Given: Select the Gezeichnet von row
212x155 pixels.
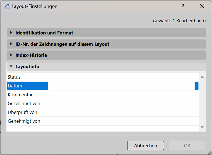Looking at the screenshot, I should coord(103,103).
